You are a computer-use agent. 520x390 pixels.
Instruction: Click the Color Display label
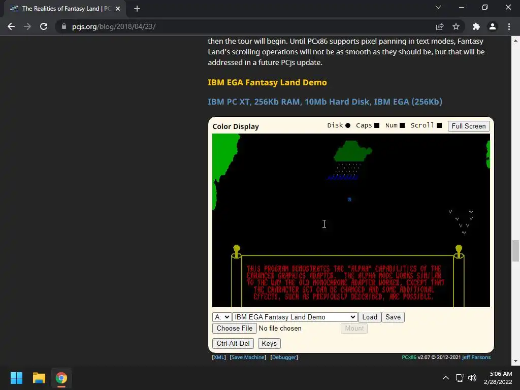tap(236, 126)
